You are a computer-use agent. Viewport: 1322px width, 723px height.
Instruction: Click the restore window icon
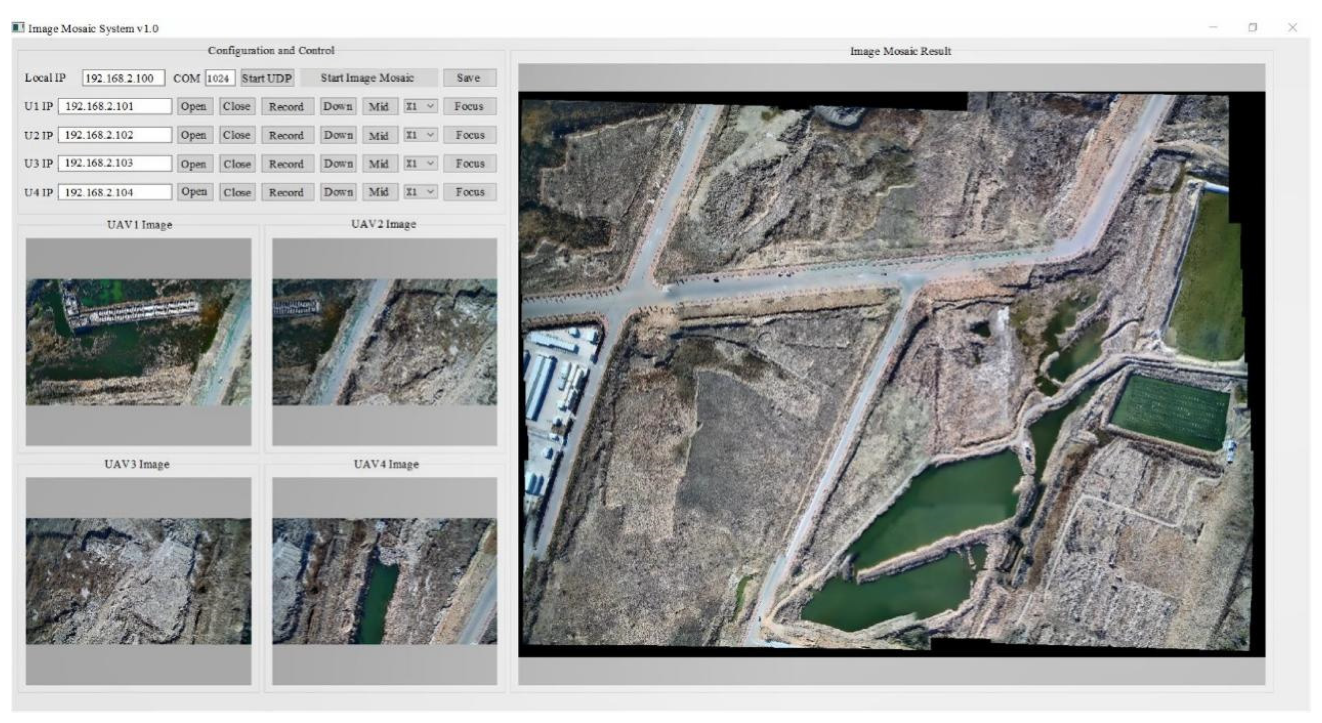[1253, 28]
